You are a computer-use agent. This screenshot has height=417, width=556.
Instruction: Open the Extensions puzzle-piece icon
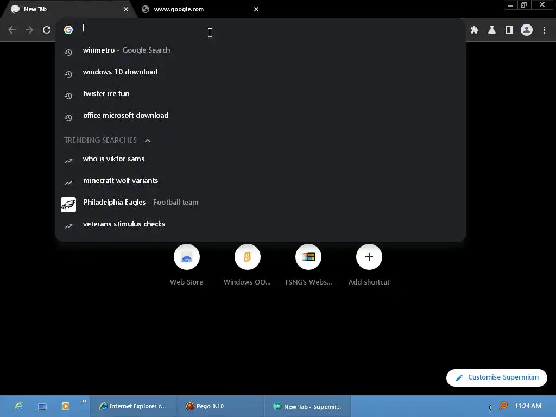pyautogui.click(x=475, y=30)
